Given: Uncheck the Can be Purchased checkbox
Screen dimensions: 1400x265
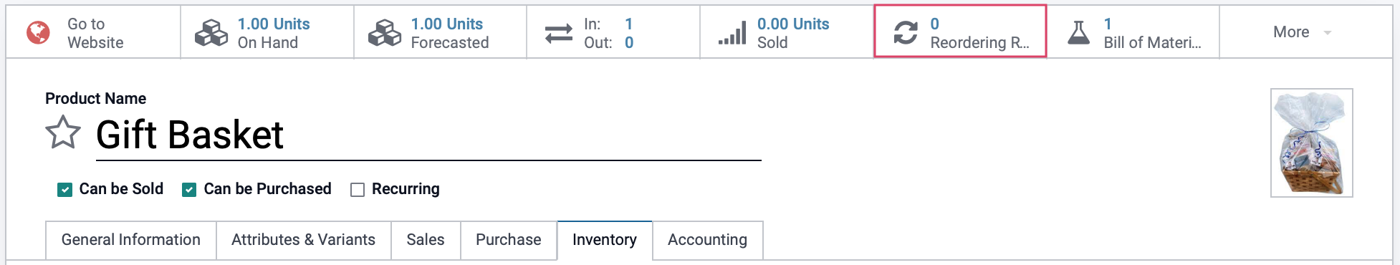Looking at the screenshot, I should point(189,190).
